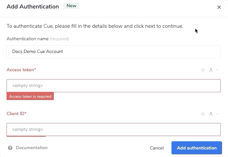Screen dimensions: 228x157
Task: Click the Add authentication button
Action: [196, 148]
